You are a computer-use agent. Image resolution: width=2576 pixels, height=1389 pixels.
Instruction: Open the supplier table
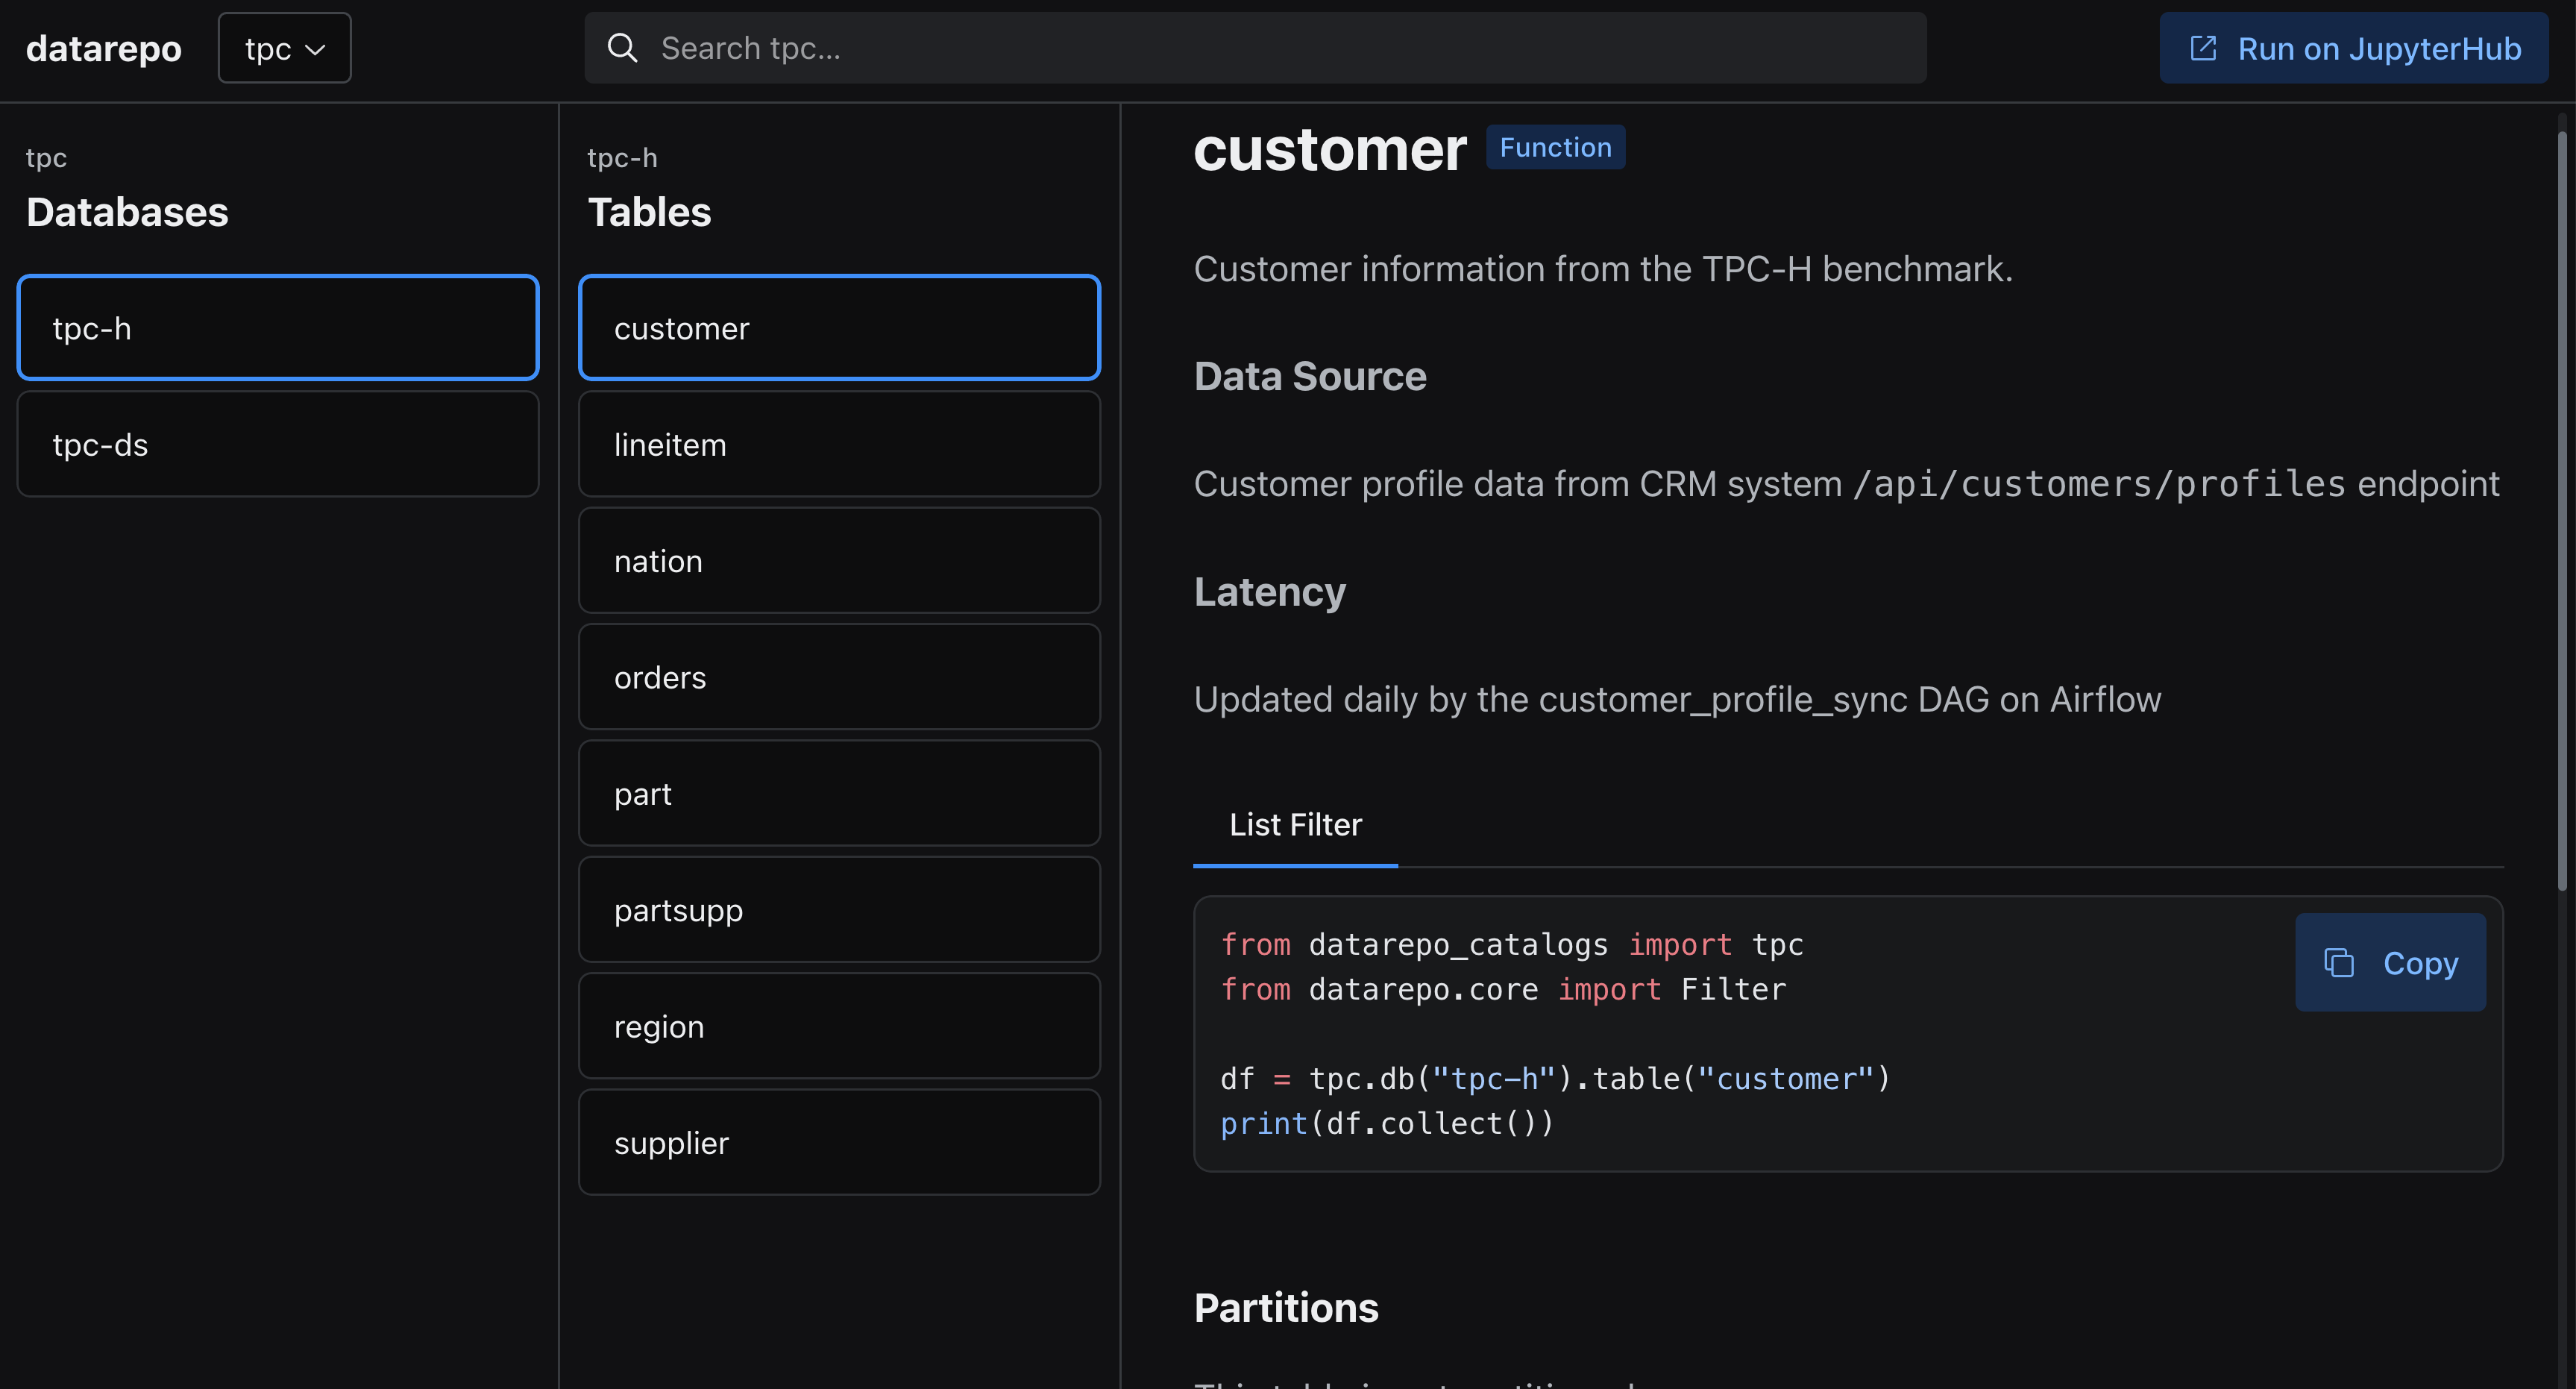[839, 1143]
